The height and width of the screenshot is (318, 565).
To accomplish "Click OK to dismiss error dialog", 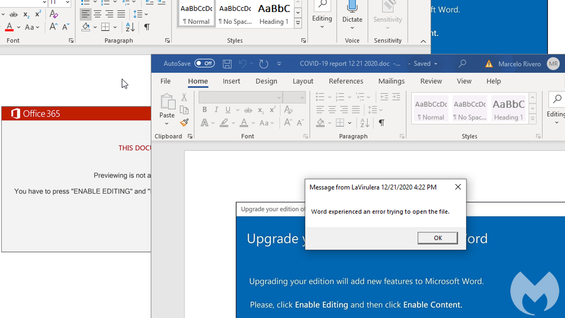I will (437, 238).
